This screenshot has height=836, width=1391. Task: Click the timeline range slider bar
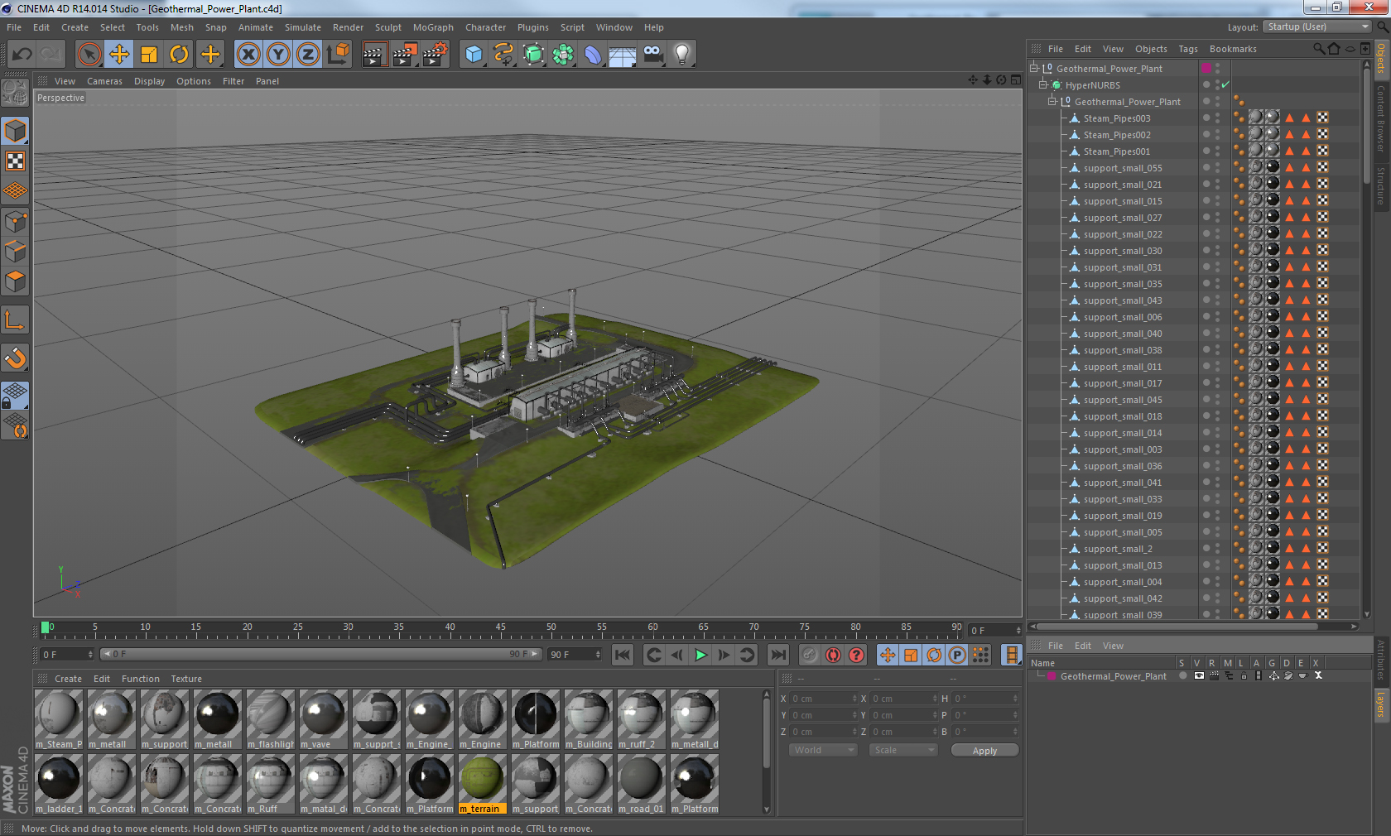pos(321,654)
